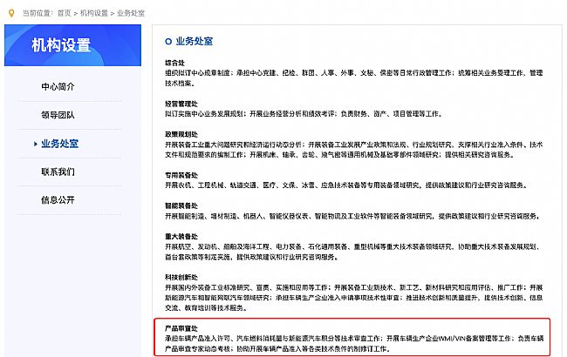Click the paragraph starting 开展国内外装备工业标准研究
Screen dimensions: 567x357
coord(354,298)
